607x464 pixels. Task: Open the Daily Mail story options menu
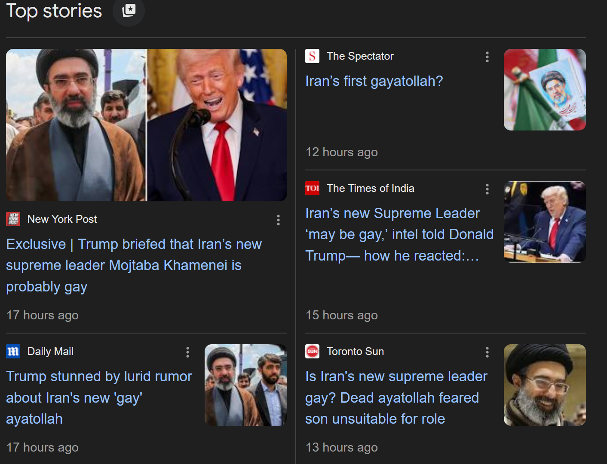[x=187, y=352]
